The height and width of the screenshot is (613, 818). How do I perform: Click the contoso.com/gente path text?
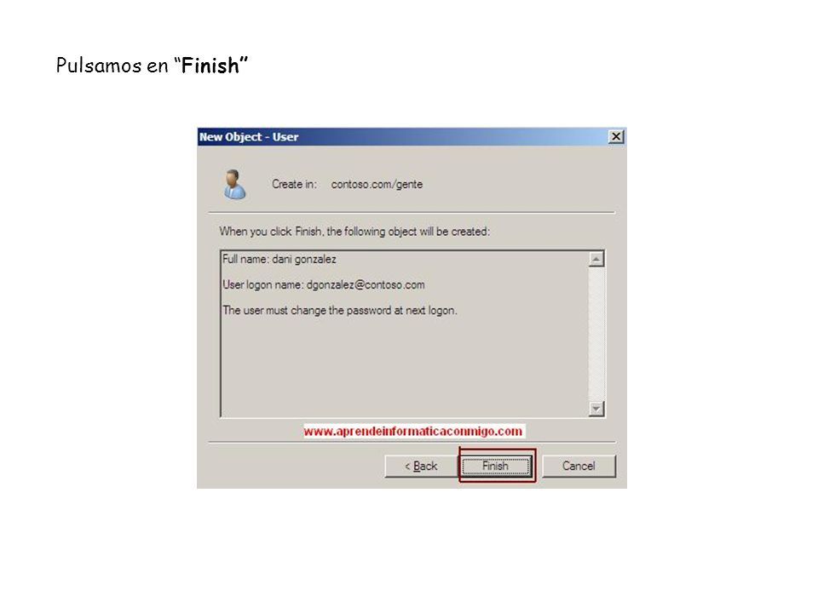(377, 184)
